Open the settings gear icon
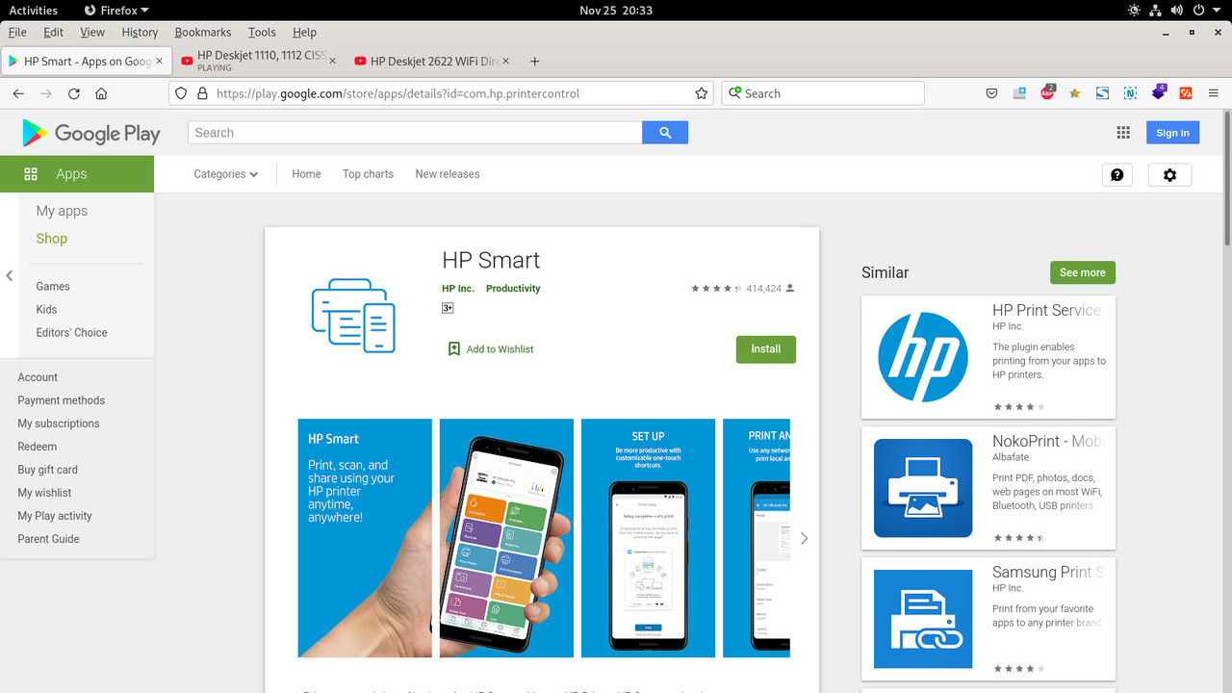This screenshot has height=693, width=1232. point(1169,174)
